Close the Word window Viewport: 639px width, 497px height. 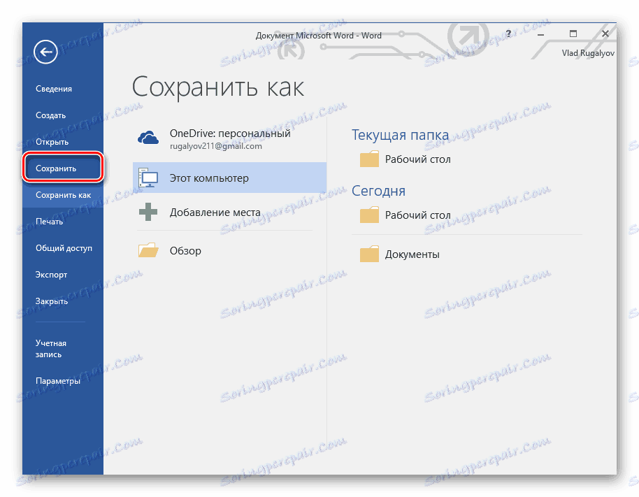[x=605, y=34]
